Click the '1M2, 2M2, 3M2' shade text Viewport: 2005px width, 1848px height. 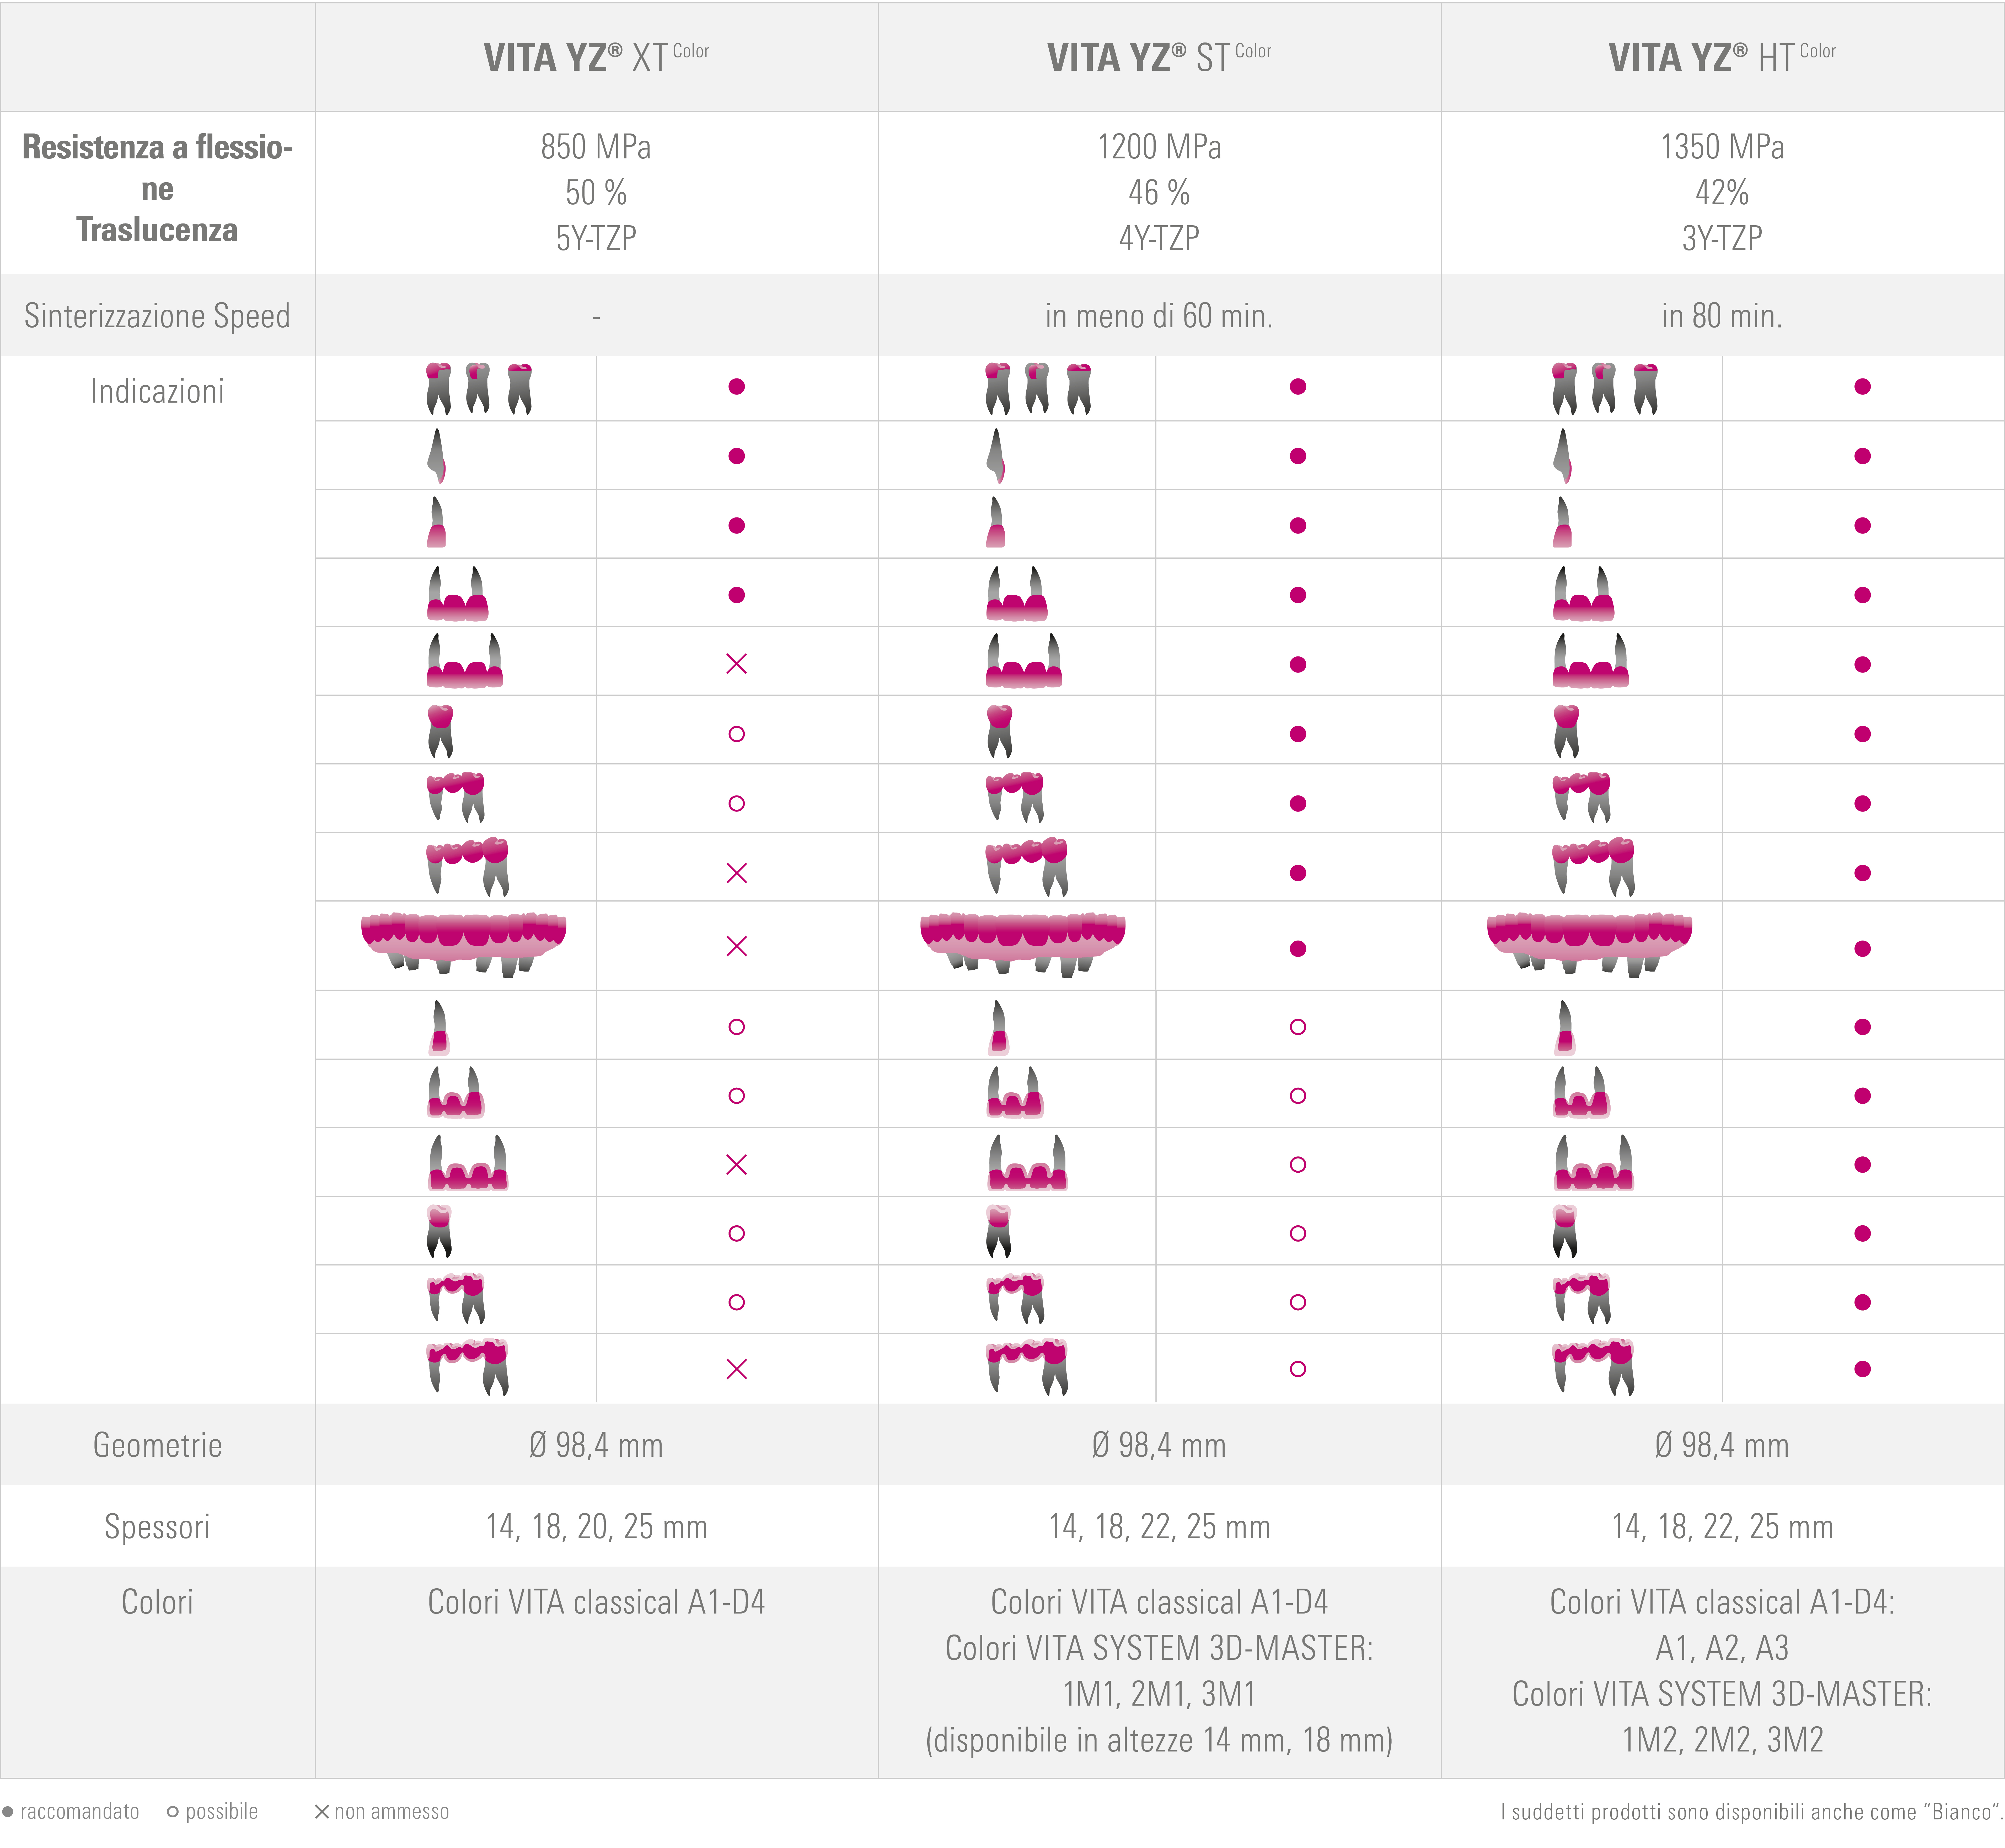pyautogui.click(x=1722, y=1739)
